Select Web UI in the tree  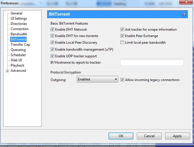[x=16, y=60]
